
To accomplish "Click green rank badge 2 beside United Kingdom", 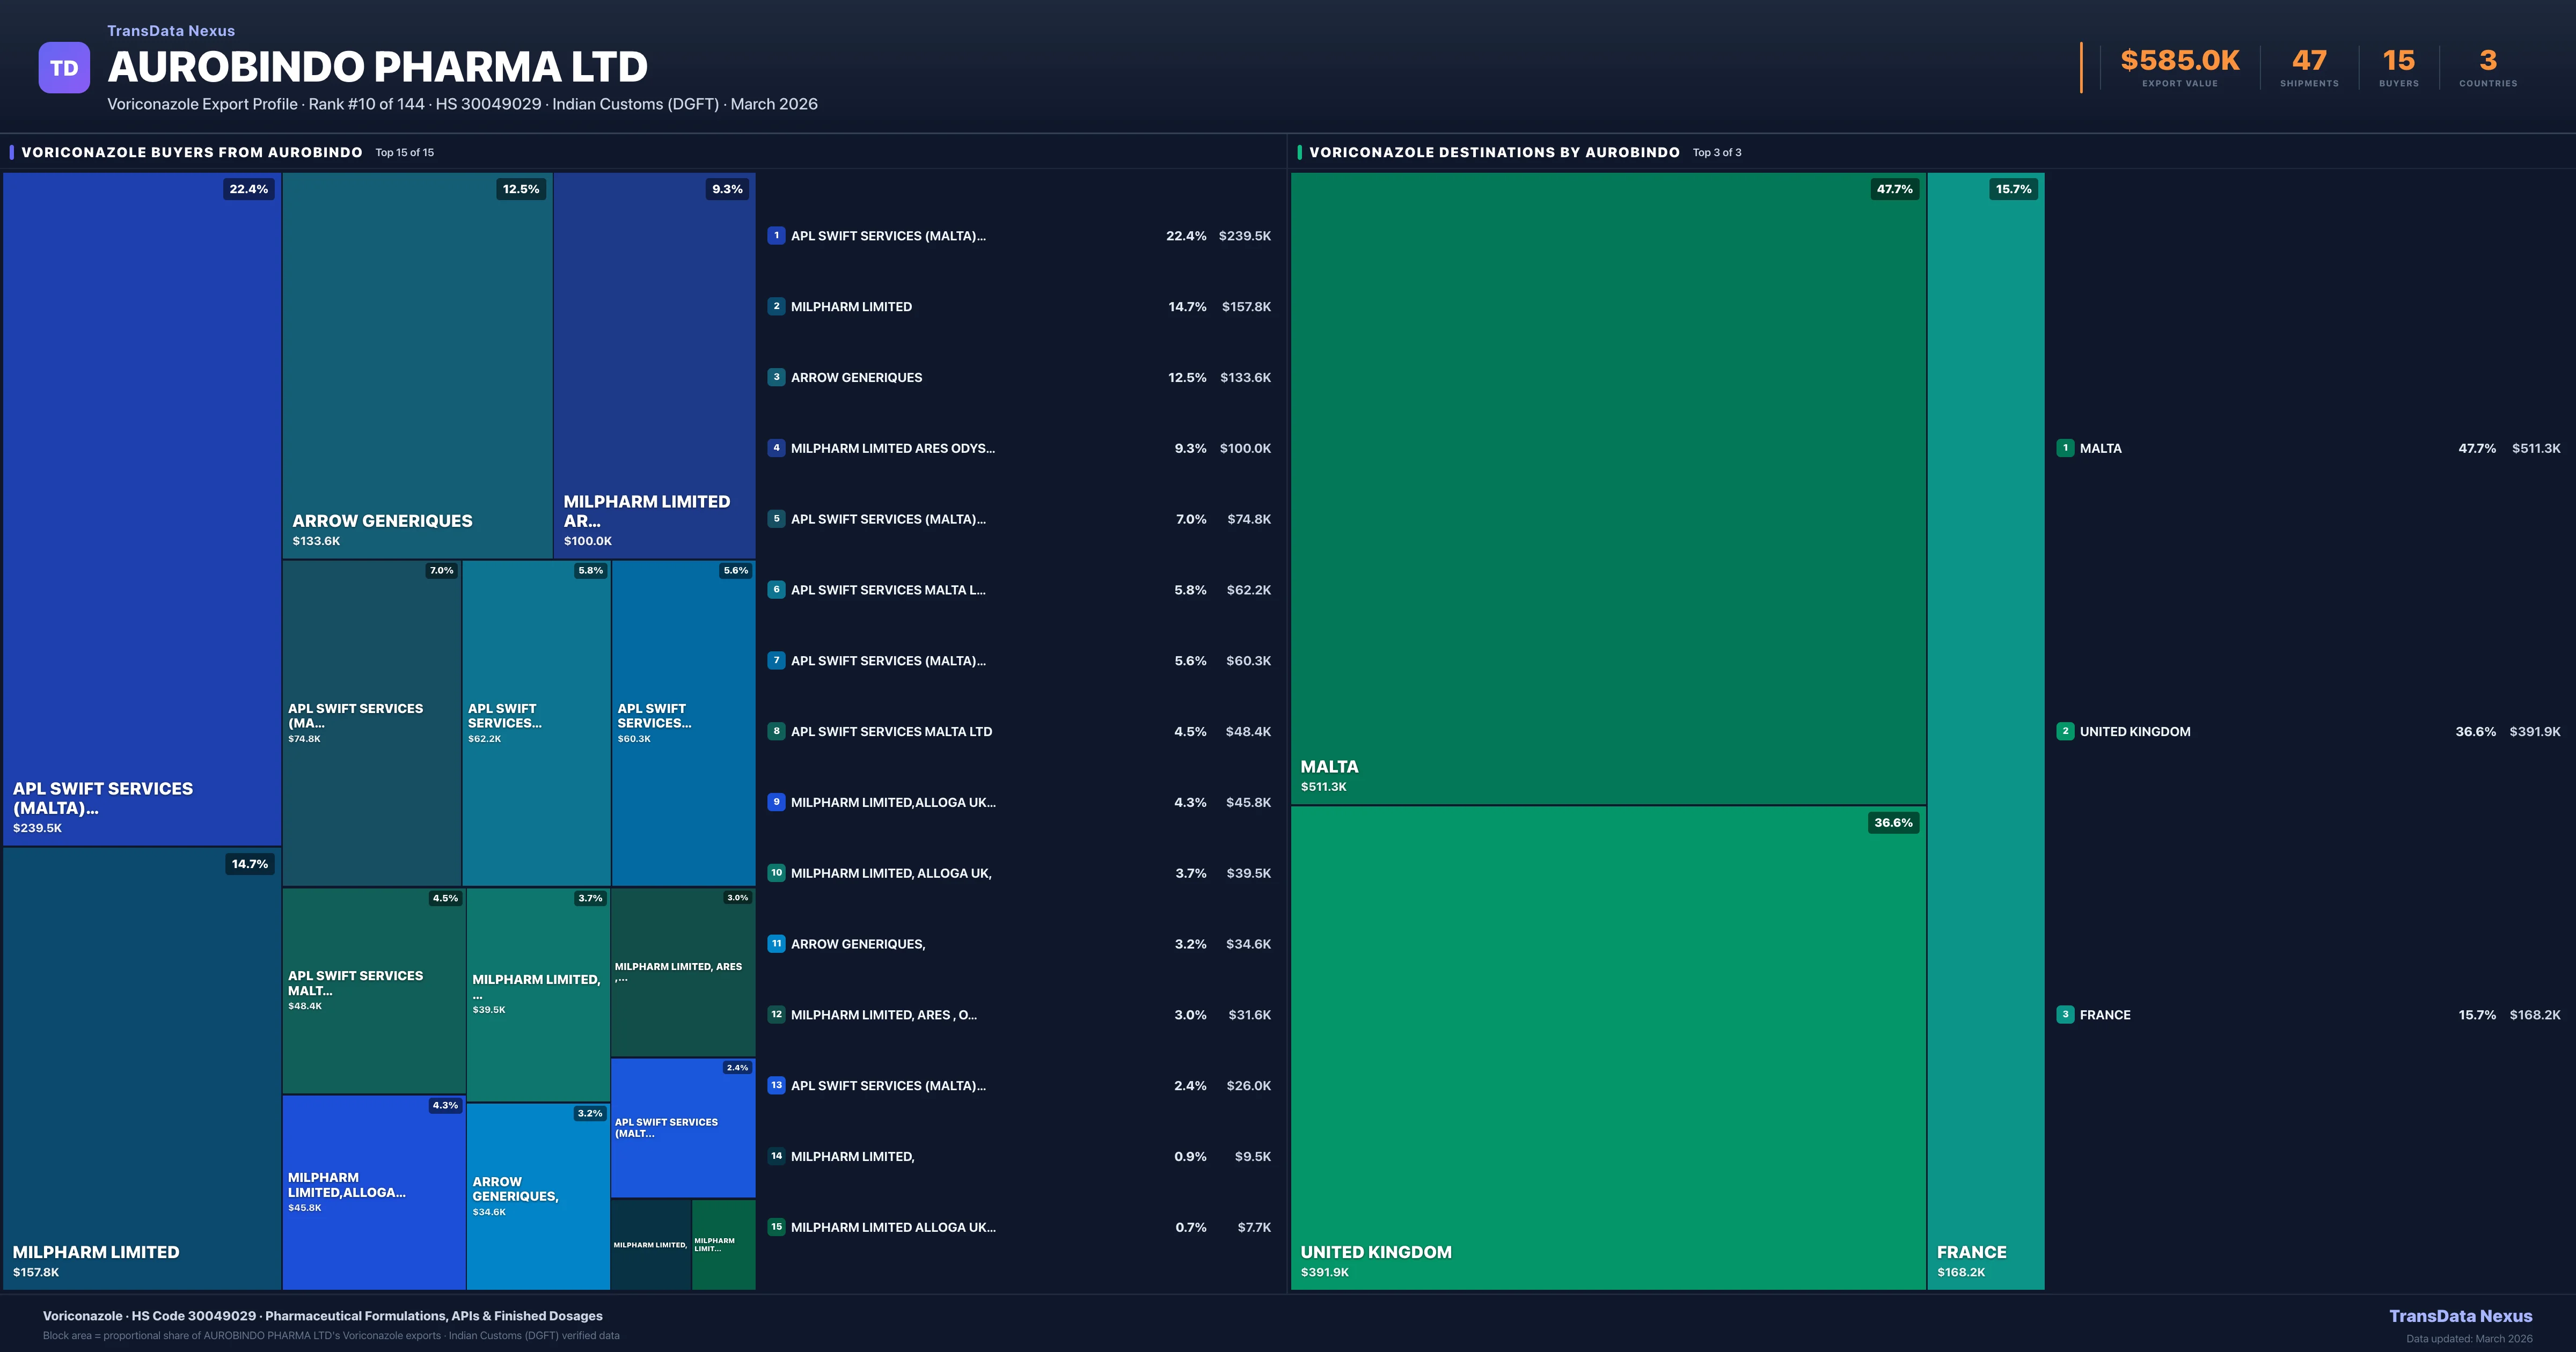I will (x=2065, y=731).
